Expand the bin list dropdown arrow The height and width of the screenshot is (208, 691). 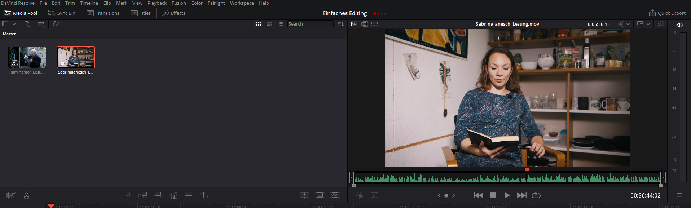point(14,24)
